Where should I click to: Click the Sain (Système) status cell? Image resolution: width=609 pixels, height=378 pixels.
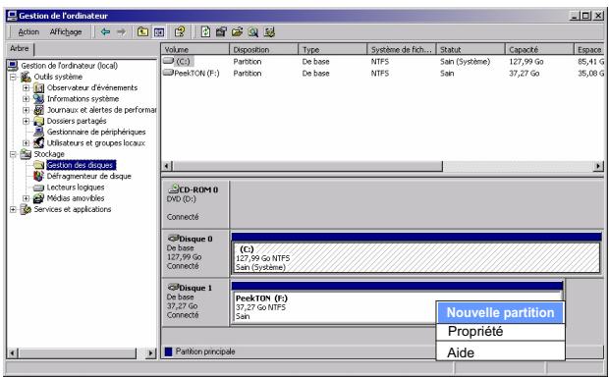pos(465,61)
